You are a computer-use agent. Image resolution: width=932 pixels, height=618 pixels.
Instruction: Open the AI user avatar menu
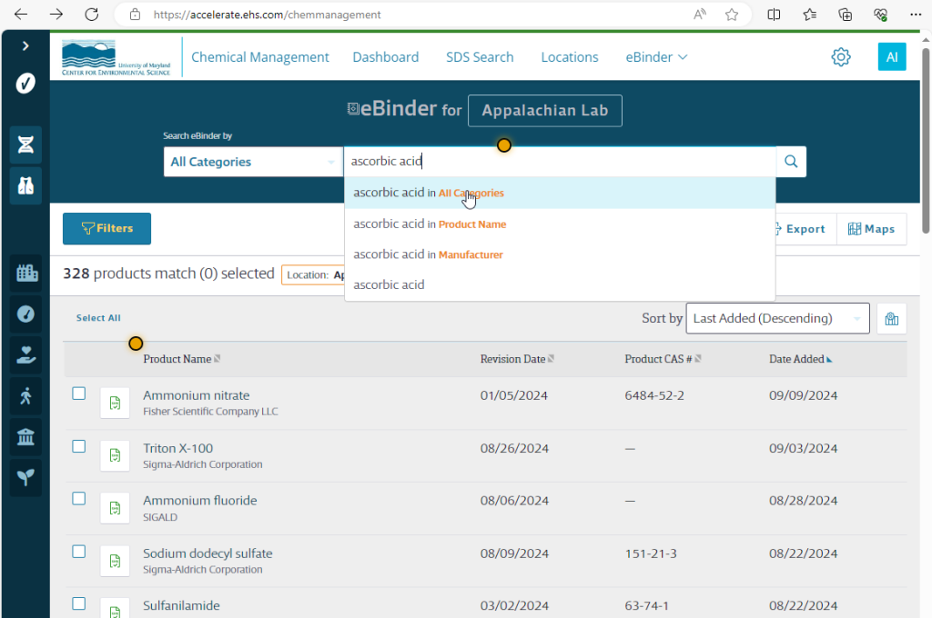pyautogui.click(x=892, y=57)
